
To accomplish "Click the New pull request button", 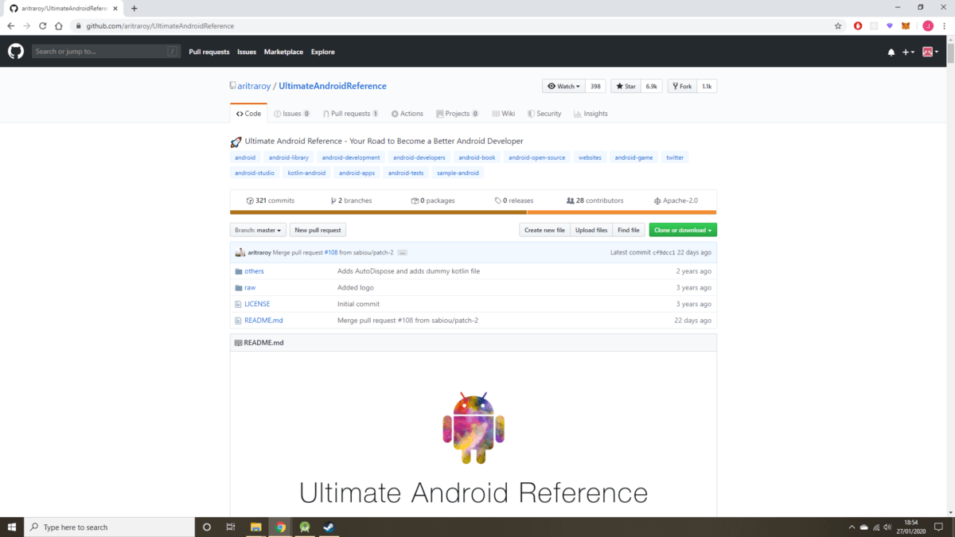I will coord(317,229).
